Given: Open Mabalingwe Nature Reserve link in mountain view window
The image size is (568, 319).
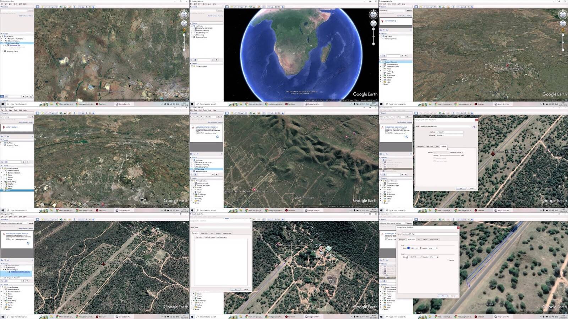Looking at the screenshot, I should [207, 127].
